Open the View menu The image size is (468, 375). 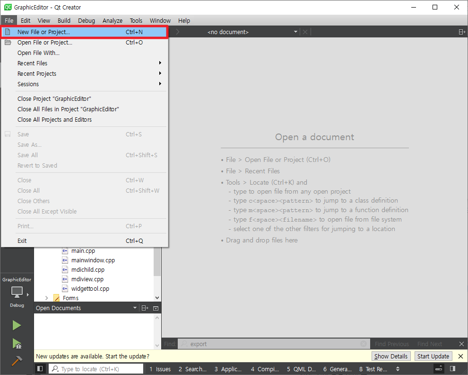click(44, 21)
